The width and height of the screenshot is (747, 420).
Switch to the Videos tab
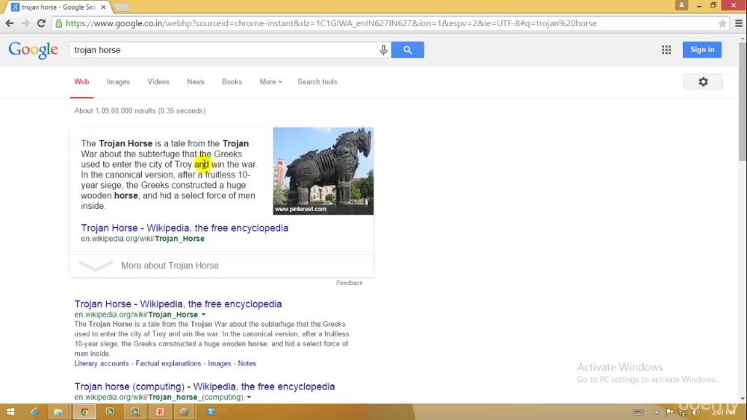pyautogui.click(x=158, y=82)
